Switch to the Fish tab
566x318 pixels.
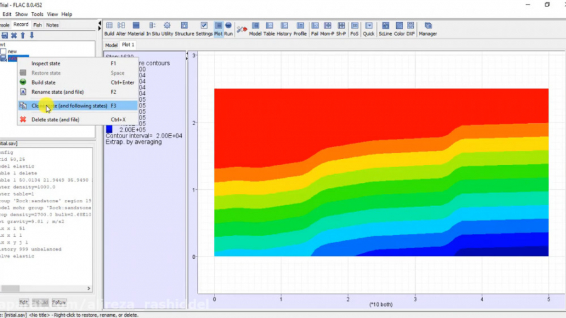38,25
